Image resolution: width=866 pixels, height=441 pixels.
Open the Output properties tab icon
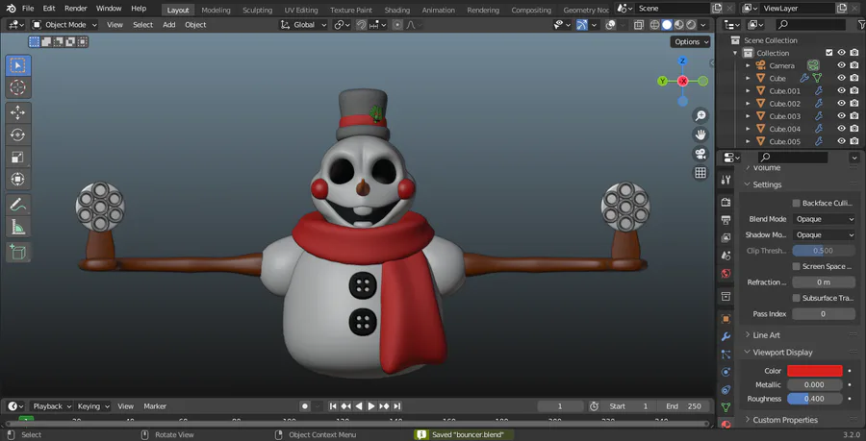click(x=726, y=221)
